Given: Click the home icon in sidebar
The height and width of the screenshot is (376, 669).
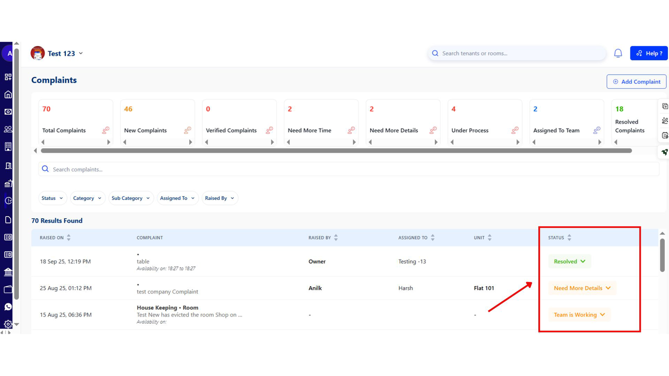Looking at the screenshot, I should point(8,95).
